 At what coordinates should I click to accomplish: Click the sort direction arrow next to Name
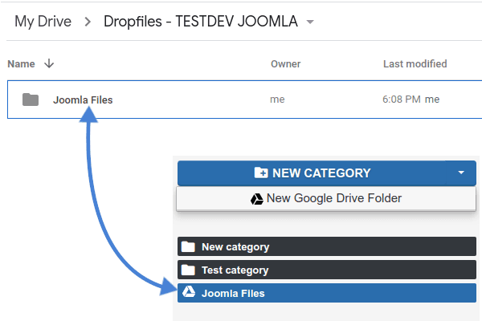[x=49, y=63]
